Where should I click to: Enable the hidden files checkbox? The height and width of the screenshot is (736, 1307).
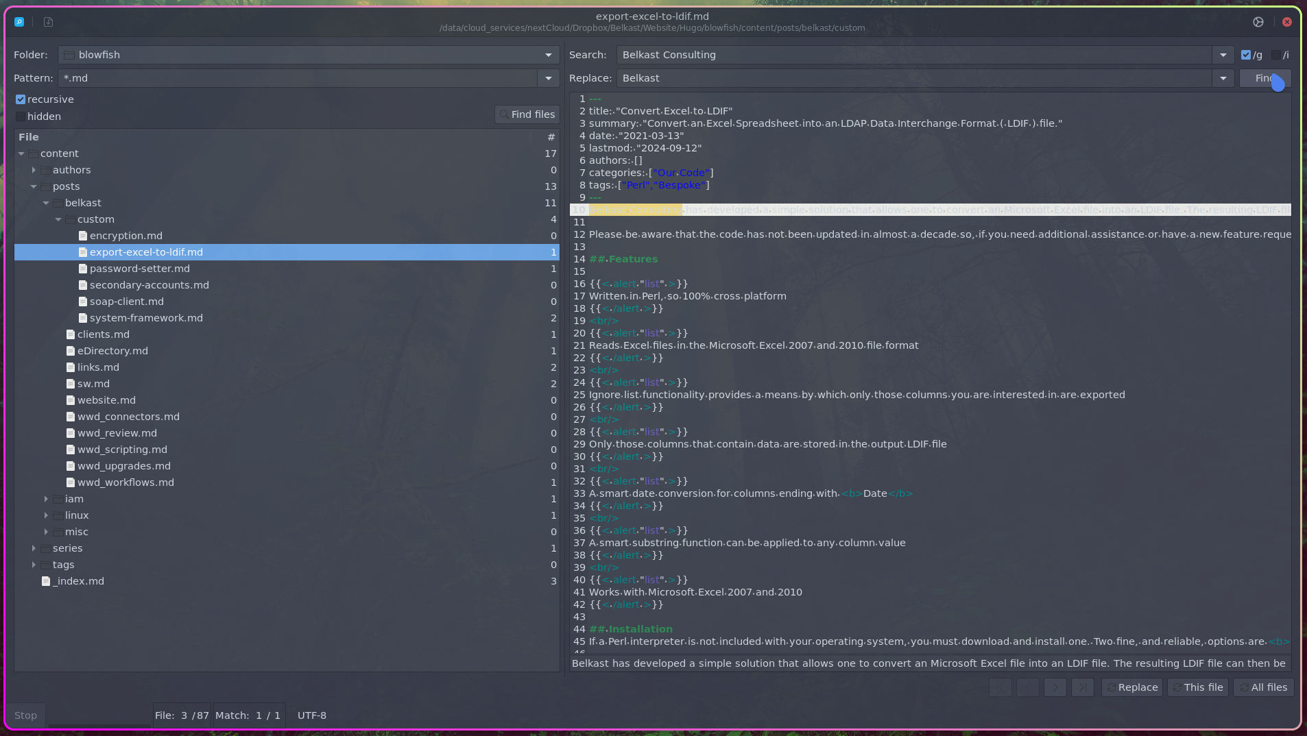point(21,116)
